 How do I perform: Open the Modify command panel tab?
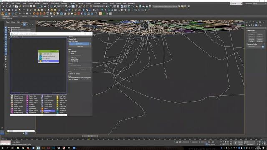[x=250, y=22]
